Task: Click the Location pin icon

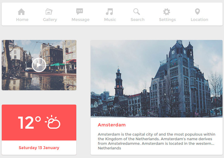Action: (197, 12)
